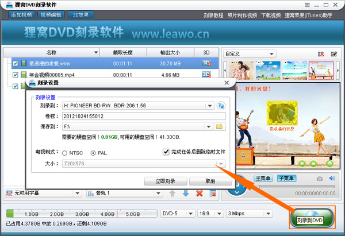Click the 卷标 input field
345x236 pixels.
tap(144, 116)
